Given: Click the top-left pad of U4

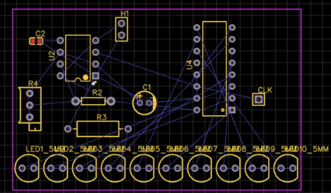Looking at the screenshot, I should click(x=197, y=27).
